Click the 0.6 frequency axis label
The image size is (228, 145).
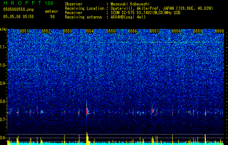(x=3, y=138)
